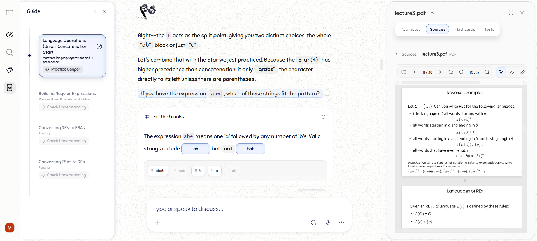Expand the lecture3.pdf title chevron
This screenshot has height=241, width=537.
432,13
